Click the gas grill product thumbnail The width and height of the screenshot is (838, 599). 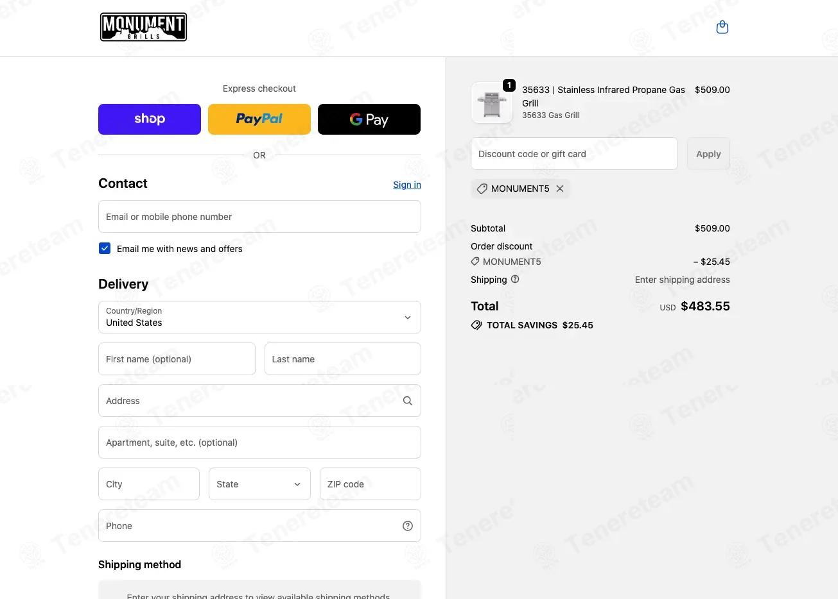492,103
